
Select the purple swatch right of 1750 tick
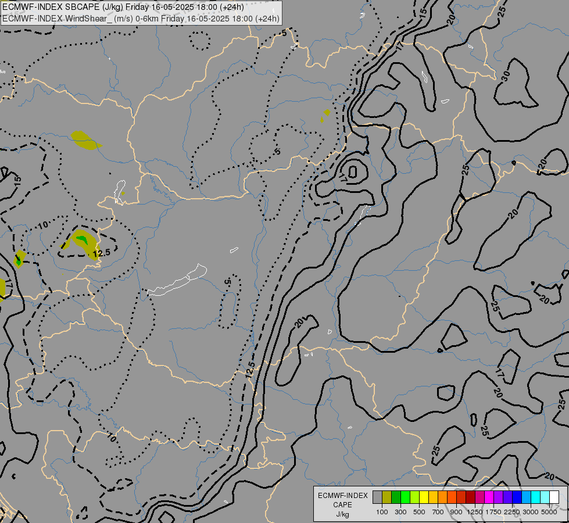[498, 497]
